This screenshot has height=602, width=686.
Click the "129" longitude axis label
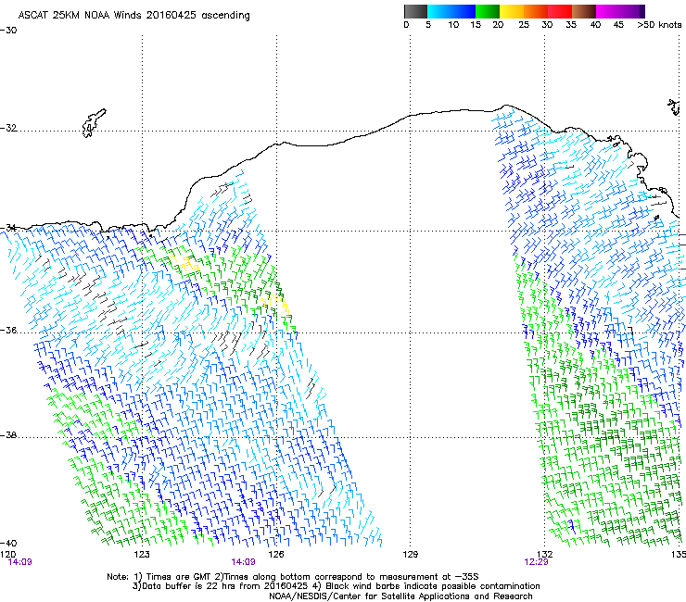click(410, 554)
